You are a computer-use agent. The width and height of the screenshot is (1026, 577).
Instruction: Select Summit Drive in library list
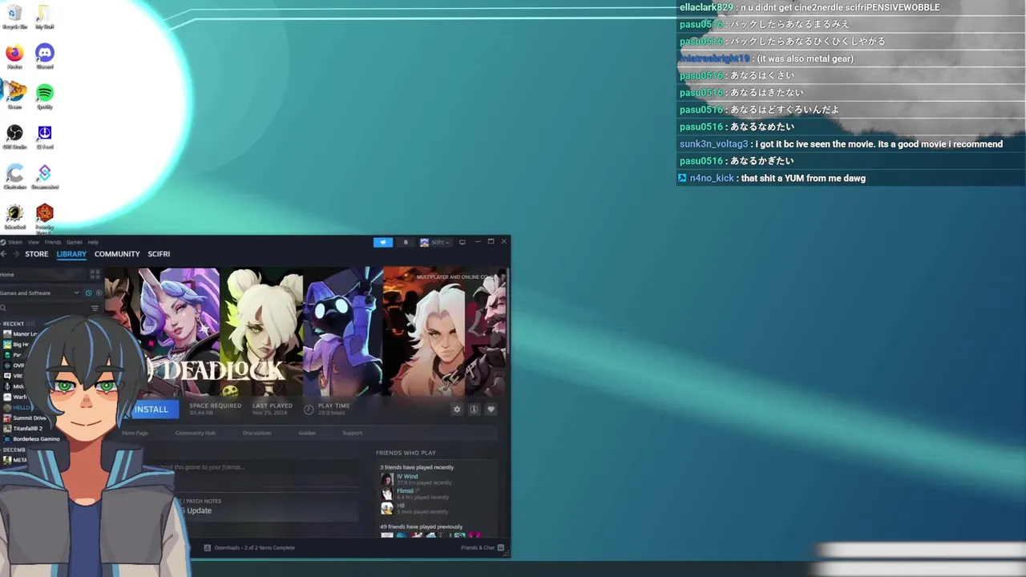pyautogui.click(x=25, y=418)
